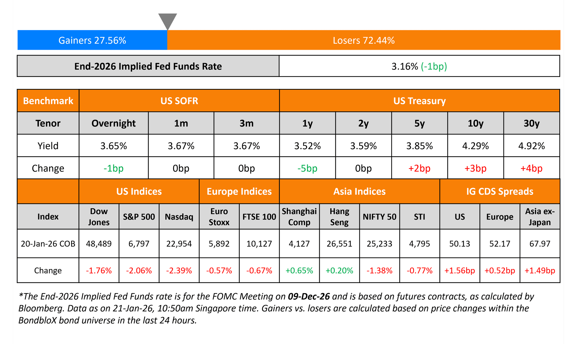
Task: Select the IG CDS Spreads section header
Action: click(x=500, y=191)
